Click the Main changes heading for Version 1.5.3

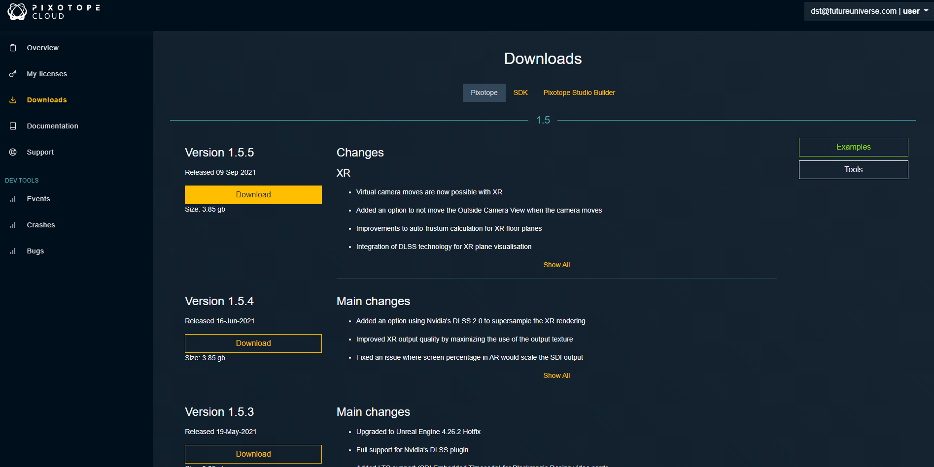coord(373,412)
